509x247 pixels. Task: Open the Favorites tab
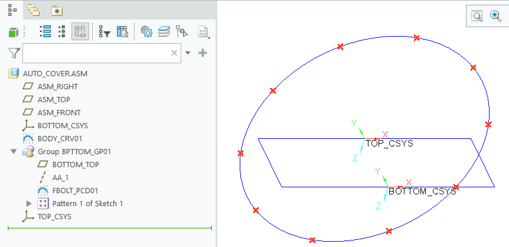coord(57,11)
